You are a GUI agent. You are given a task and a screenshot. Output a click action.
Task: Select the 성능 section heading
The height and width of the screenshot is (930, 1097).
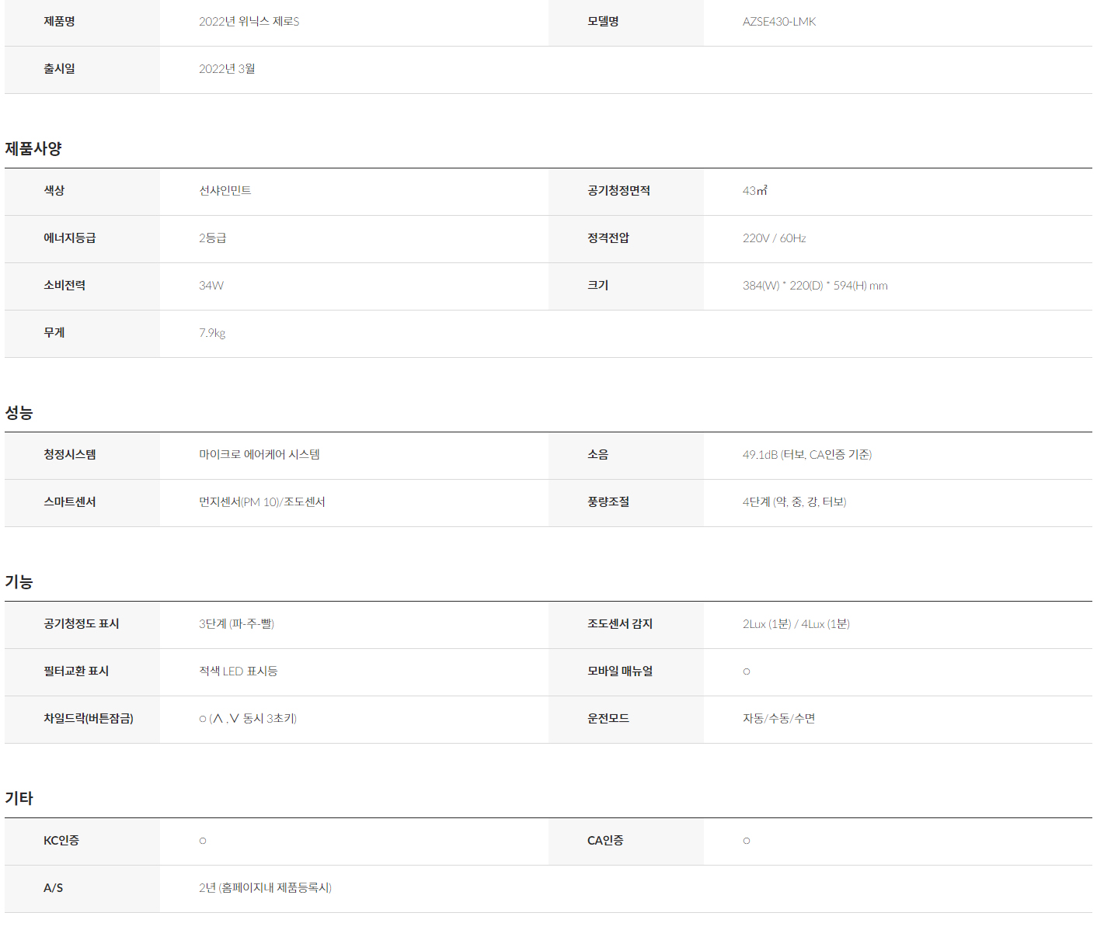pyautogui.click(x=19, y=412)
